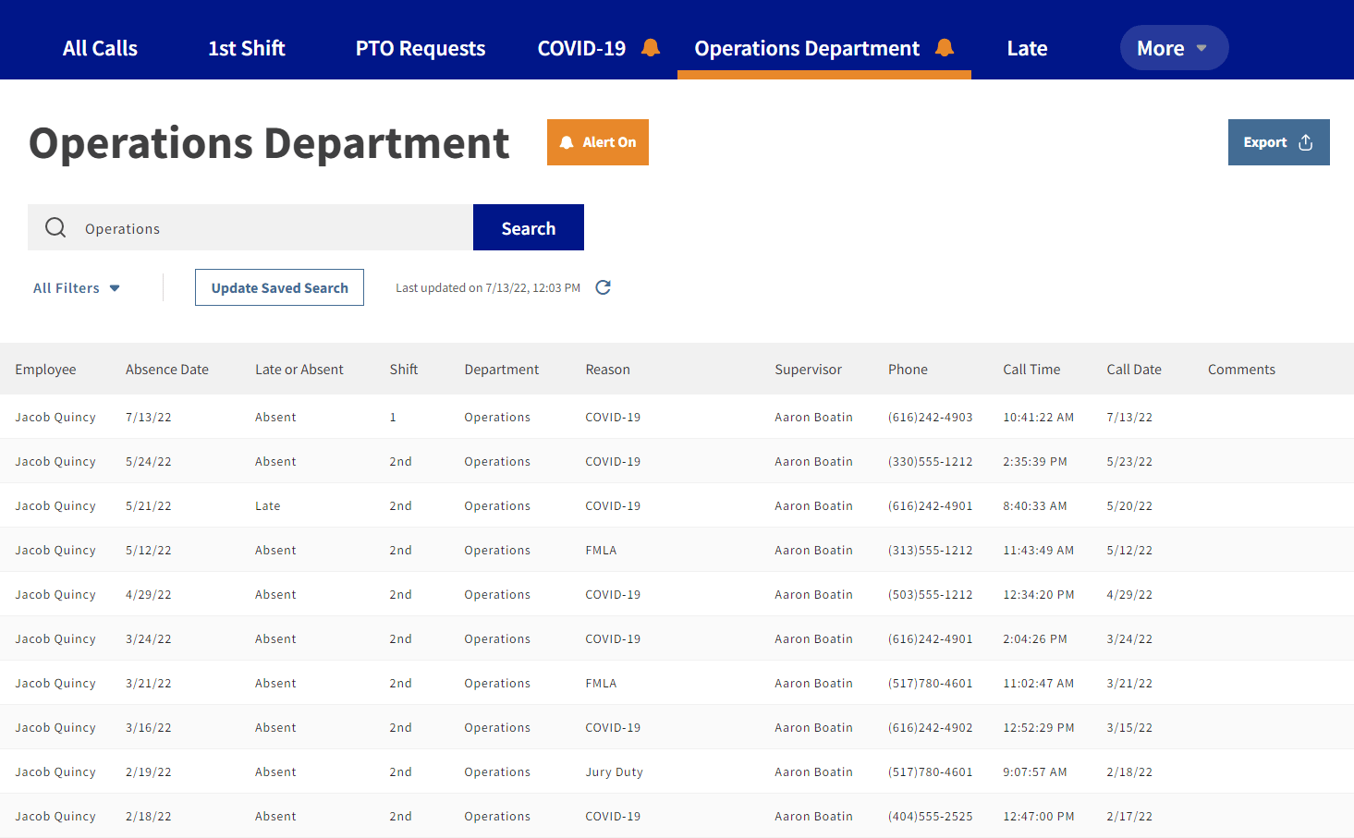Image resolution: width=1354 pixels, height=838 pixels.
Task: Open the More menu dropdown
Action: point(1173,48)
